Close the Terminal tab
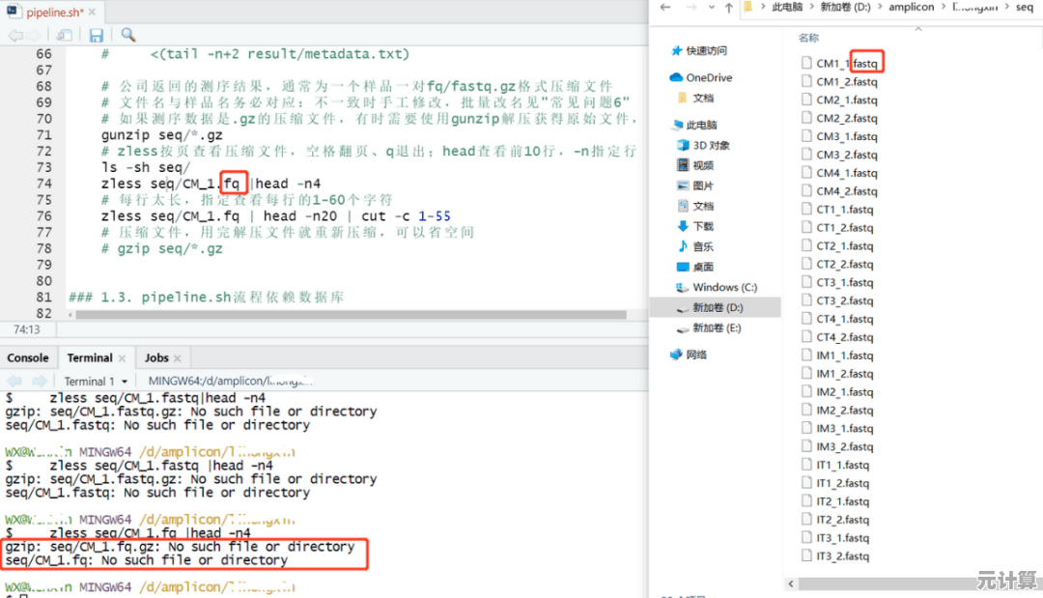Image resolution: width=1043 pixels, height=598 pixels. tap(122, 358)
